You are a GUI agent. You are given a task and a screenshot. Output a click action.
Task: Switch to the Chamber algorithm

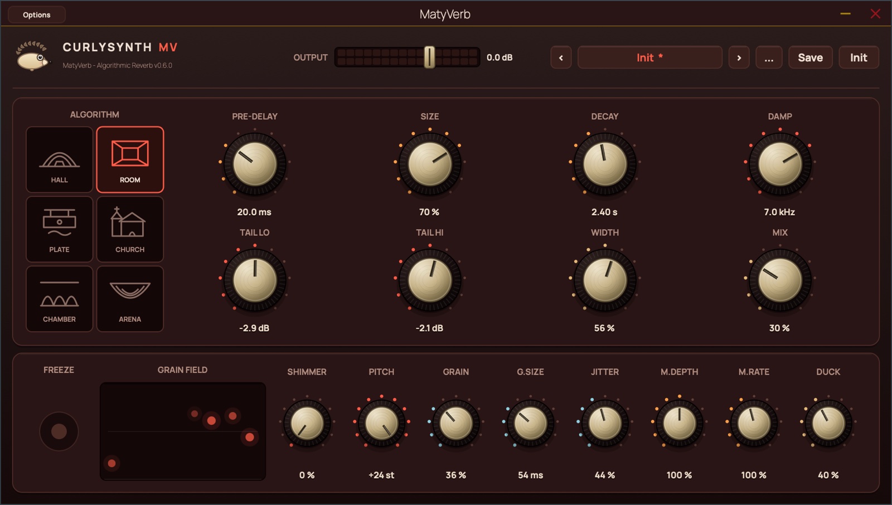(59, 299)
